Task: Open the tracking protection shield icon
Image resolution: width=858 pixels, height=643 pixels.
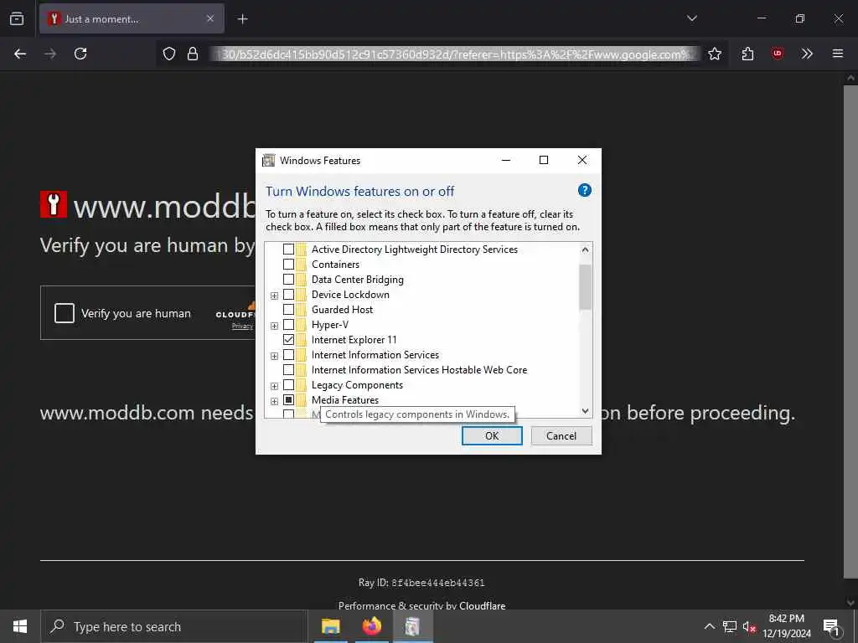Action: 169,54
